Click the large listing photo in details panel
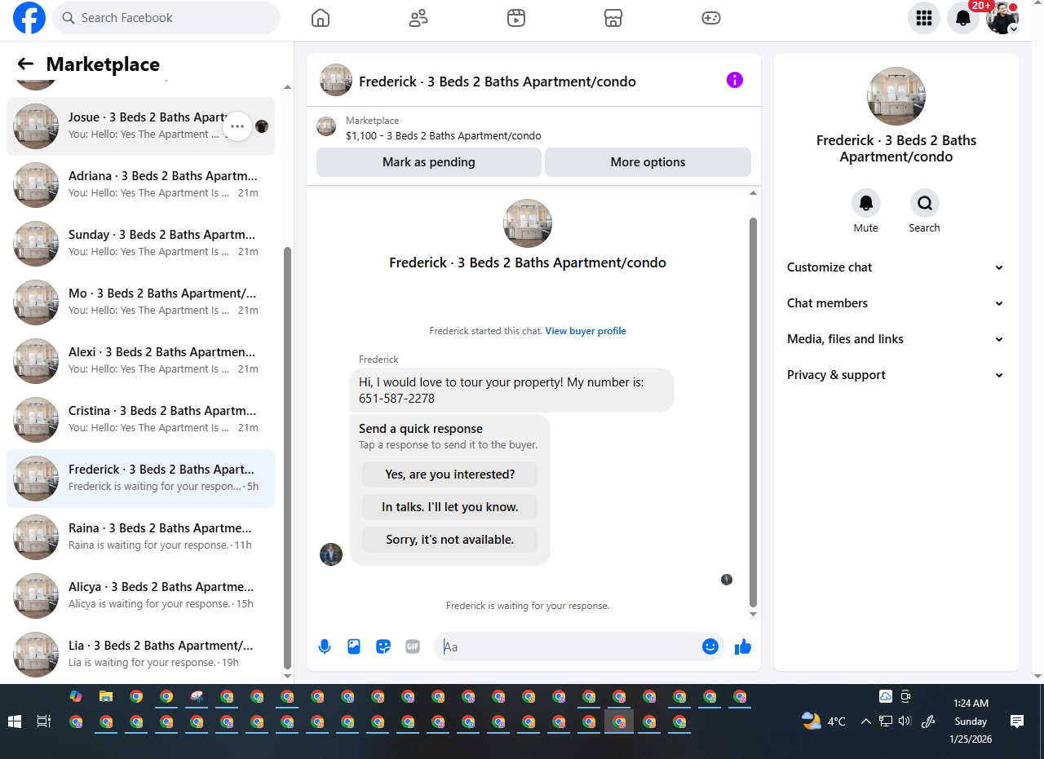Image resolution: width=1044 pixels, height=759 pixels. tap(896, 96)
